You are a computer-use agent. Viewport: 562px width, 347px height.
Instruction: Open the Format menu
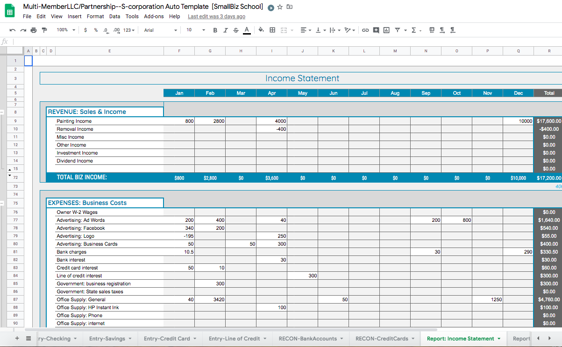coord(95,16)
